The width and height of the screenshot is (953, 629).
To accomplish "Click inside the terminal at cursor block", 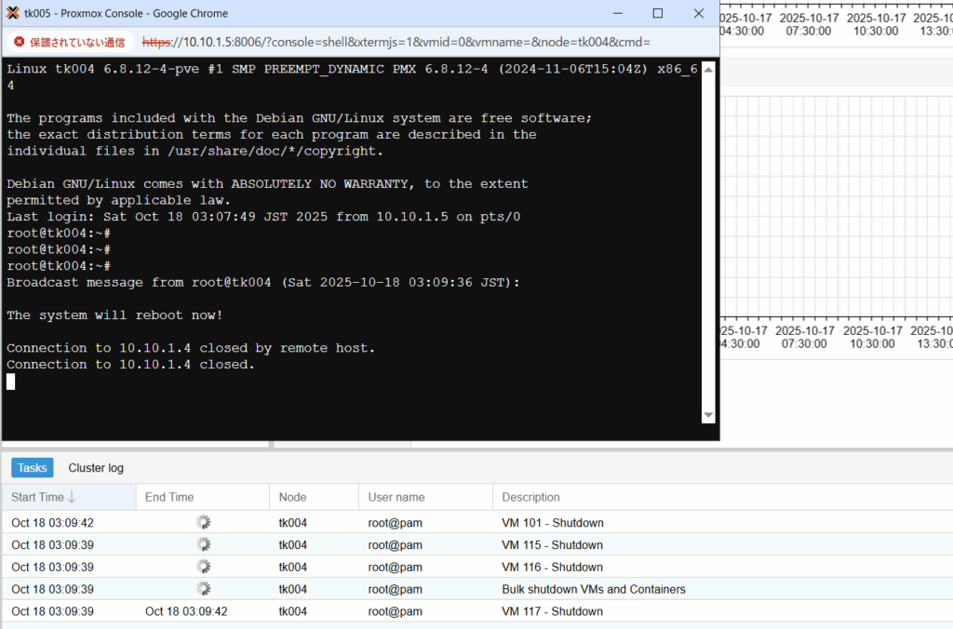I will 11,381.
